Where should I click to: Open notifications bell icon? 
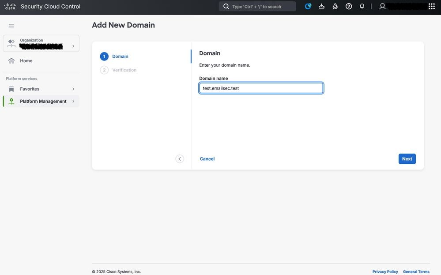[x=362, y=6]
